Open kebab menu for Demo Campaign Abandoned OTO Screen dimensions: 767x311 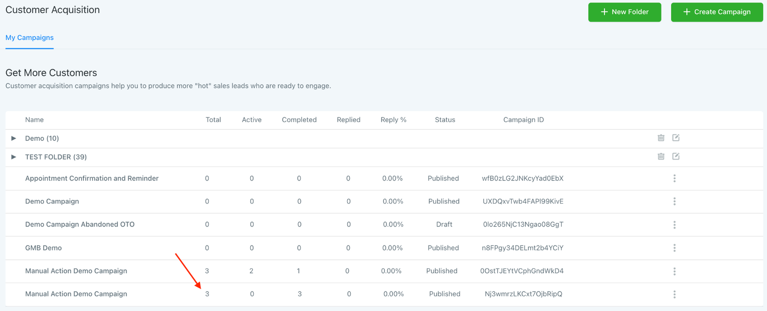[x=674, y=225]
